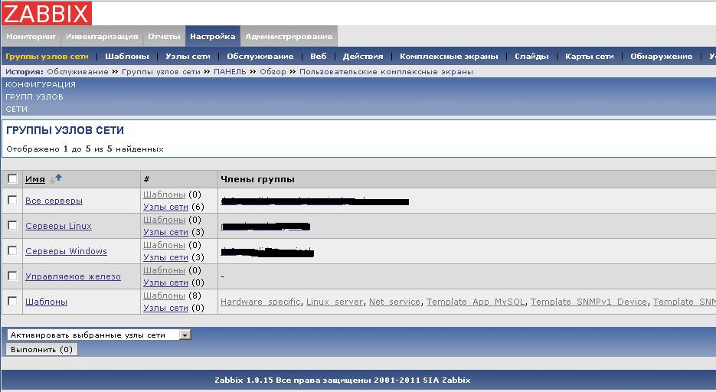Click Обзор in the history breadcrumb

pyautogui.click(x=273, y=72)
